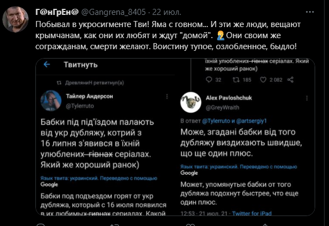Click the @Tylerruto mention in the reply
The width and height of the screenshot is (329, 226).
pyautogui.click(x=216, y=121)
